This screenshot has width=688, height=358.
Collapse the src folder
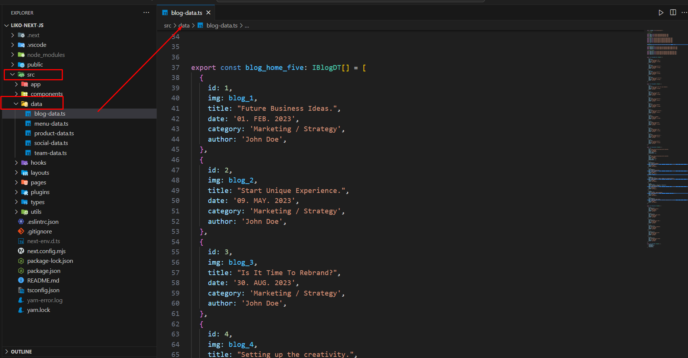pos(13,74)
